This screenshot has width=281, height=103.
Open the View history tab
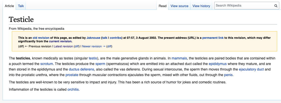pyautogui.click(x=201, y=6)
